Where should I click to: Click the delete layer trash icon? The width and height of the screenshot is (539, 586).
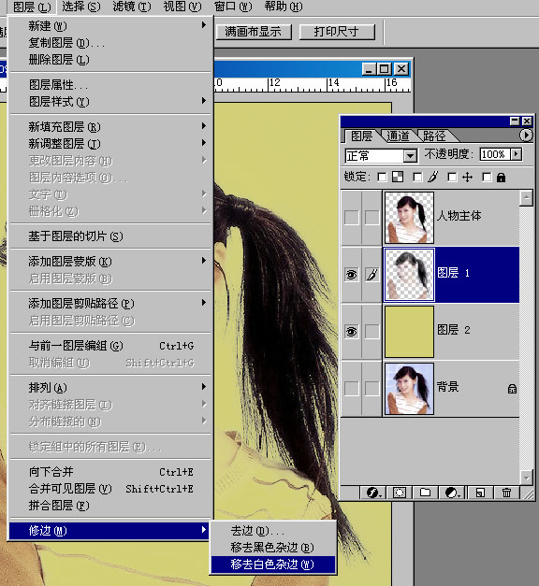click(x=506, y=493)
